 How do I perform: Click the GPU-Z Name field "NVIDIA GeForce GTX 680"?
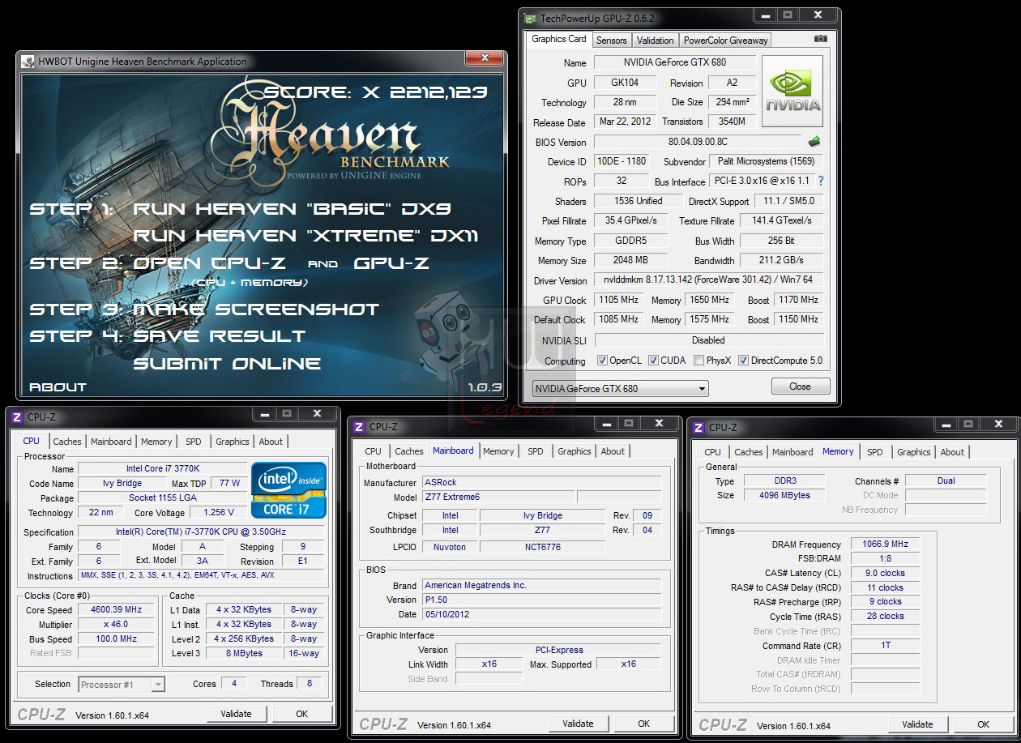tap(675, 62)
